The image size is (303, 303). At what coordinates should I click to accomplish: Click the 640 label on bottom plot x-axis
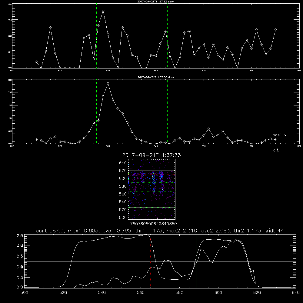point(296,293)
